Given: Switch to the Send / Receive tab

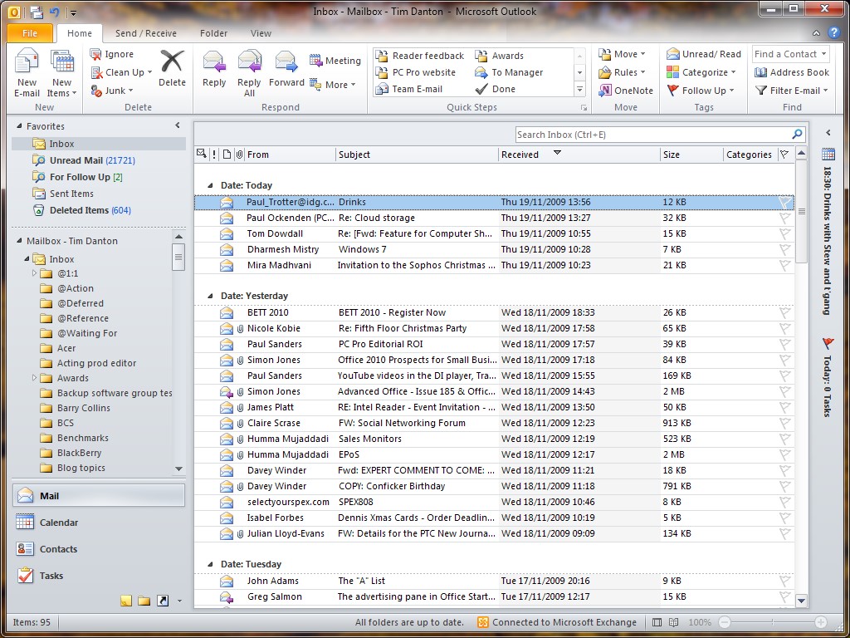Looking at the screenshot, I should coord(146,33).
